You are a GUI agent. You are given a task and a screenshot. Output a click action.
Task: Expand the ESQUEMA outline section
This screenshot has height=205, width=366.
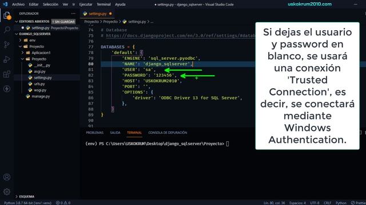click(27, 196)
